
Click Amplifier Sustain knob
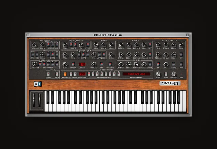point(136,64)
